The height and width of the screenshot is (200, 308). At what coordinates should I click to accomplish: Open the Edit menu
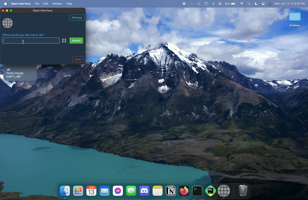pyautogui.click(x=46, y=4)
